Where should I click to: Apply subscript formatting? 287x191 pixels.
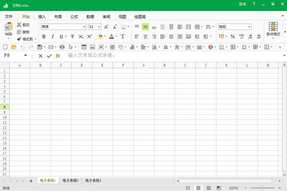(x=81, y=37)
